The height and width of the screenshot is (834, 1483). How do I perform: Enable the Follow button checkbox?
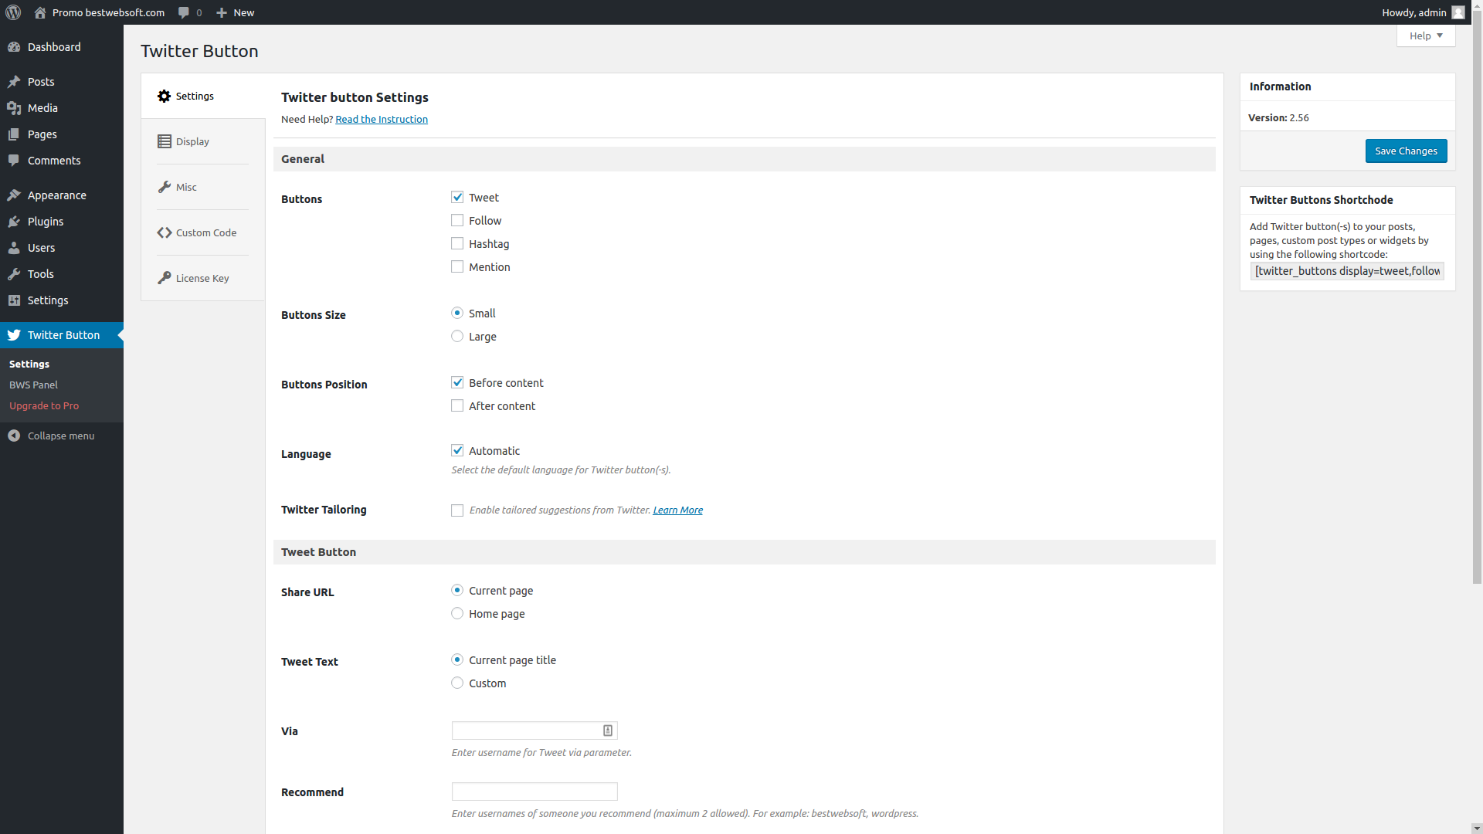point(457,220)
